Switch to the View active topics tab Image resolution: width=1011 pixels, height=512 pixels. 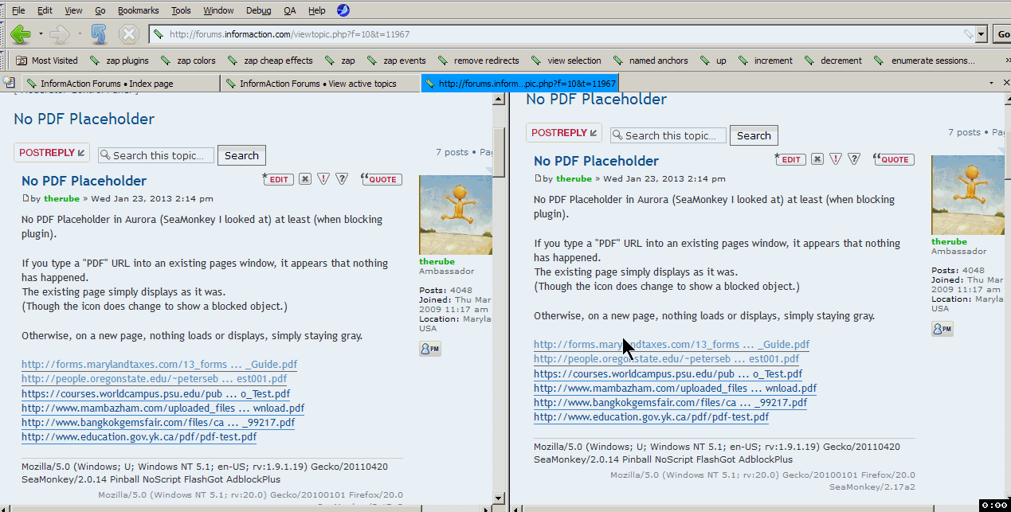[x=319, y=83]
